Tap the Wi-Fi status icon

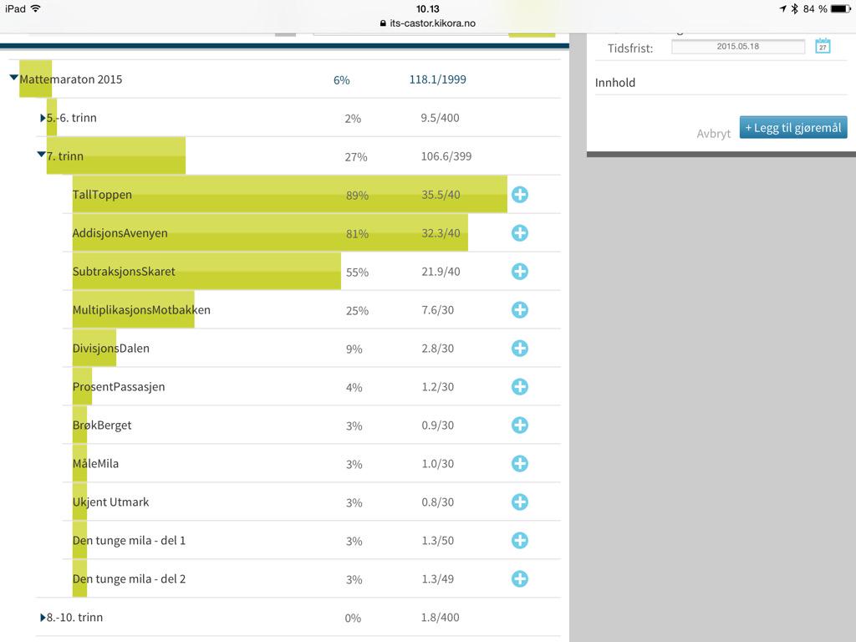click(36, 8)
